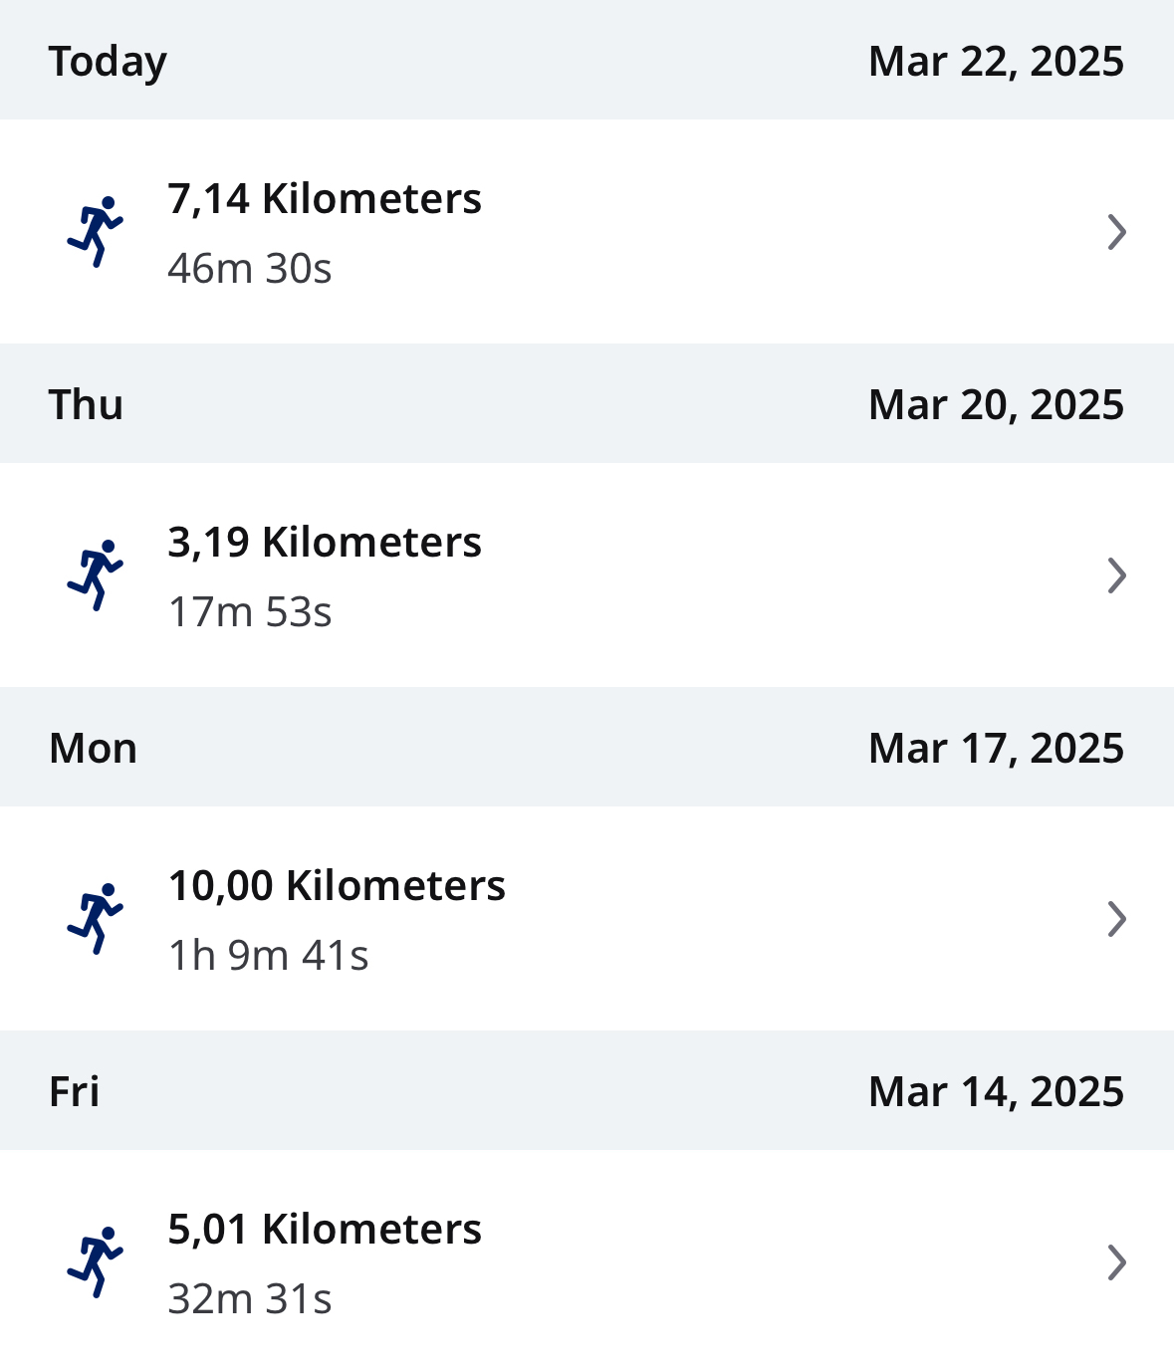The width and height of the screenshot is (1174, 1370).
Task: Select the 3,19 Kilometers activity title
Action: point(325,543)
